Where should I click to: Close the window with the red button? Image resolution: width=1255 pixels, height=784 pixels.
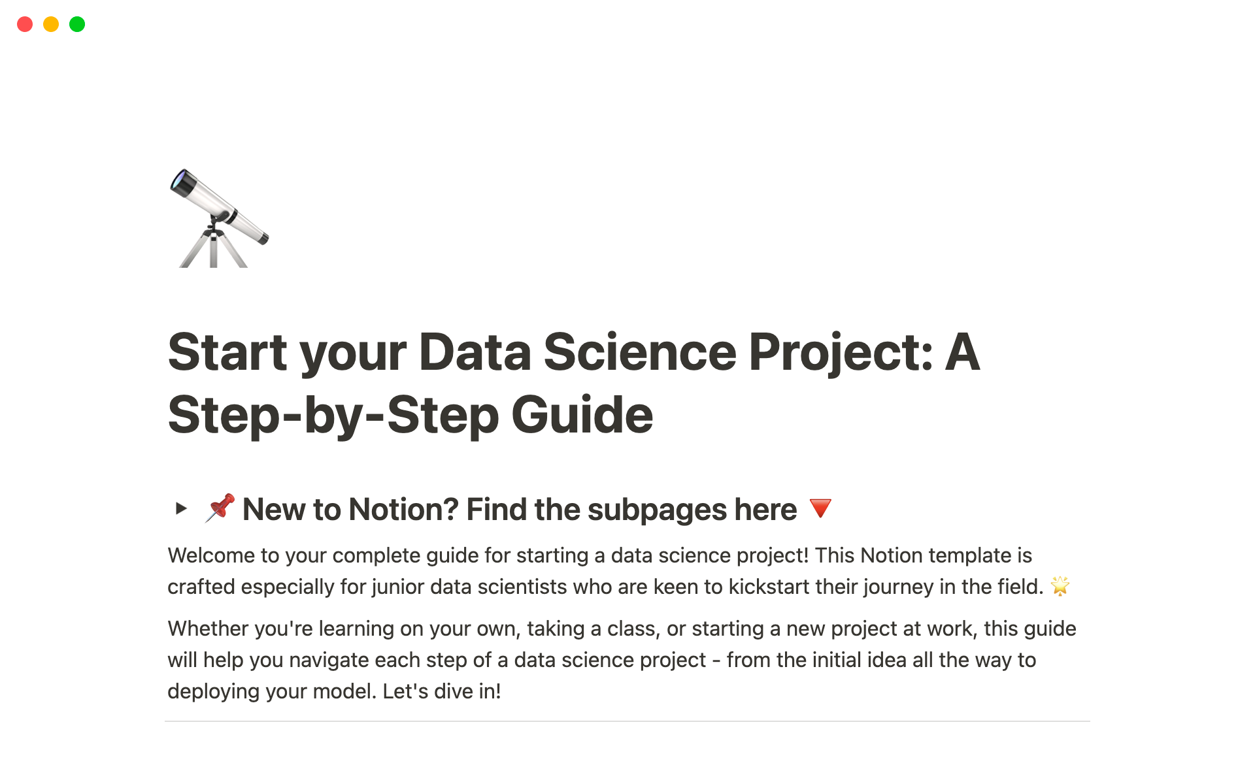[x=25, y=24]
